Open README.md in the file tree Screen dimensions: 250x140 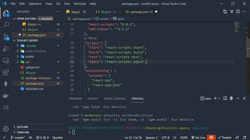(x=34, y=89)
